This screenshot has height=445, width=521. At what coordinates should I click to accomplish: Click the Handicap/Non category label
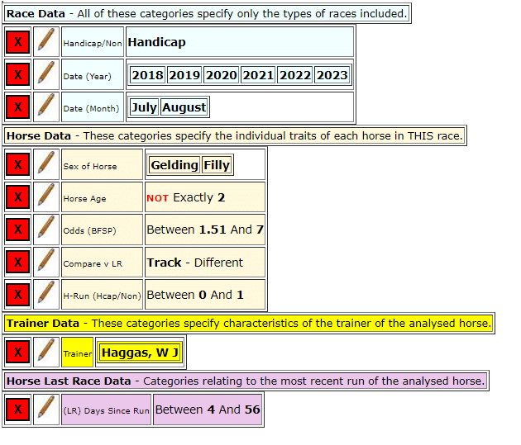click(x=93, y=42)
